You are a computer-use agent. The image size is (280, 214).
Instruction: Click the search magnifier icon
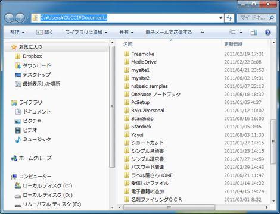272,18
